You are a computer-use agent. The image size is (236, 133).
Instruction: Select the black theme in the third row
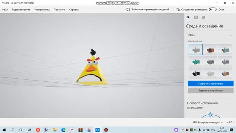[x=196, y=74]
